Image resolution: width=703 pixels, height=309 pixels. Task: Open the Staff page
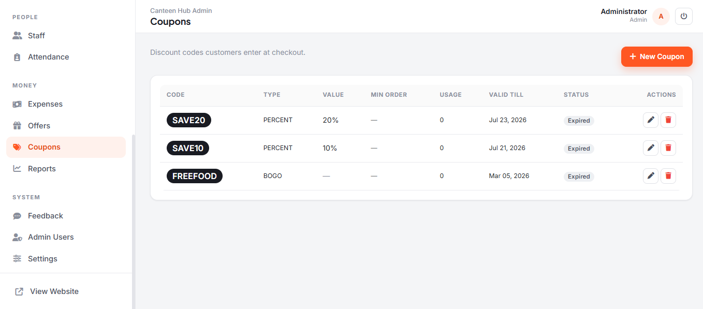click(x=66, y=36)
